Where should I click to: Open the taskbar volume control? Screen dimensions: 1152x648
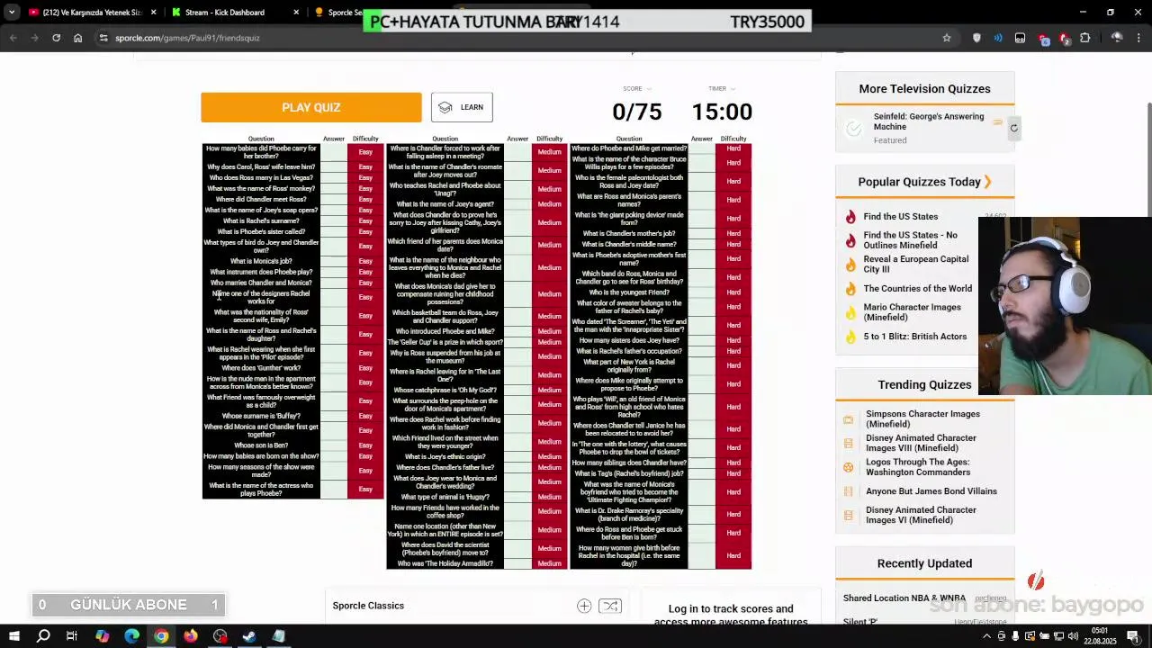click(x=1074, y=636)
